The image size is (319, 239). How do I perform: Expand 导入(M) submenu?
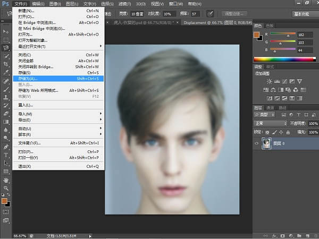(x=58, y=114)
